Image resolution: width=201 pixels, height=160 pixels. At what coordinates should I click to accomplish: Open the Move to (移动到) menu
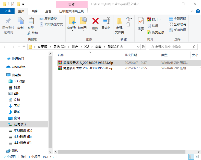tap(72, 24)
